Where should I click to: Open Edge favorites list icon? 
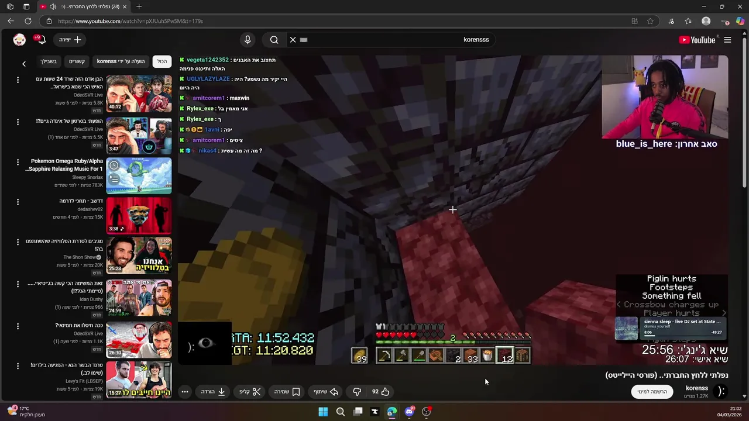tap(688, 21)
